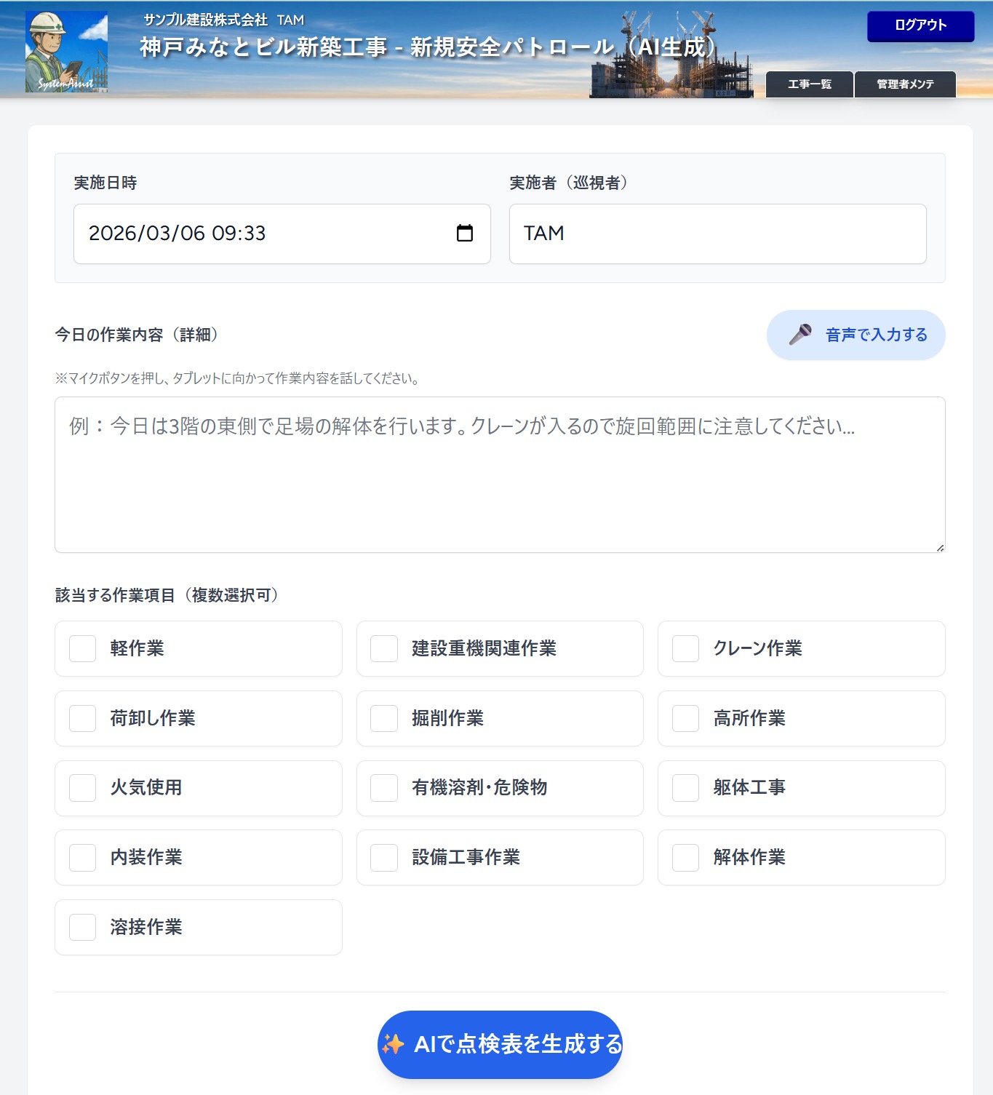Mark the 掘削作業 checkbox
Screen dimensions: 993x1095
384,718
